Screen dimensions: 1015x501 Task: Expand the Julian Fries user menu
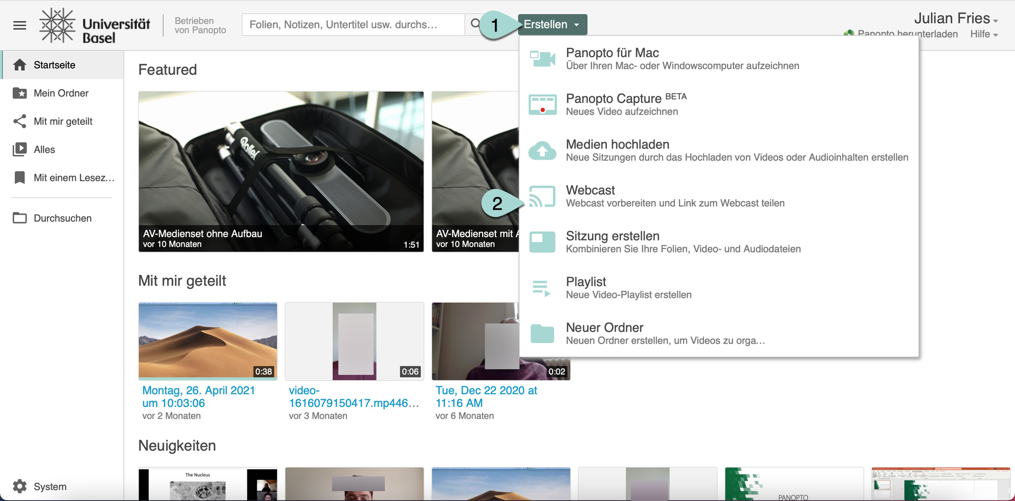tap(956, 18)
